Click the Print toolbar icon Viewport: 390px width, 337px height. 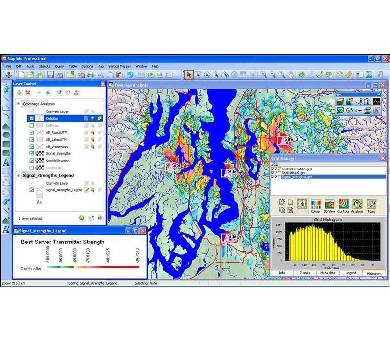pyautogui.click(x=91, y=75)
